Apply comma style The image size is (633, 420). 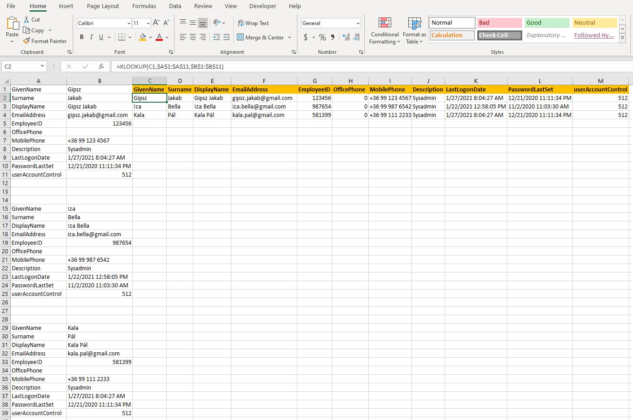coord(332,37)
